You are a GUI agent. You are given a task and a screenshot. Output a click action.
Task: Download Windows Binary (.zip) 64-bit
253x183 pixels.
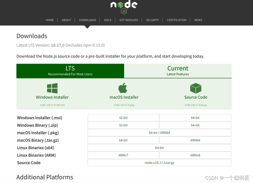click(x=195, y=125)
